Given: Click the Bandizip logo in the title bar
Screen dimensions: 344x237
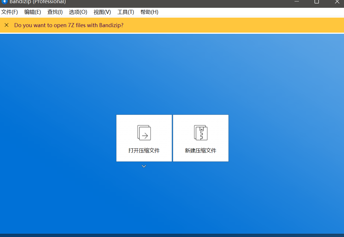Looking at the screenshot, I should coord(4,2).
